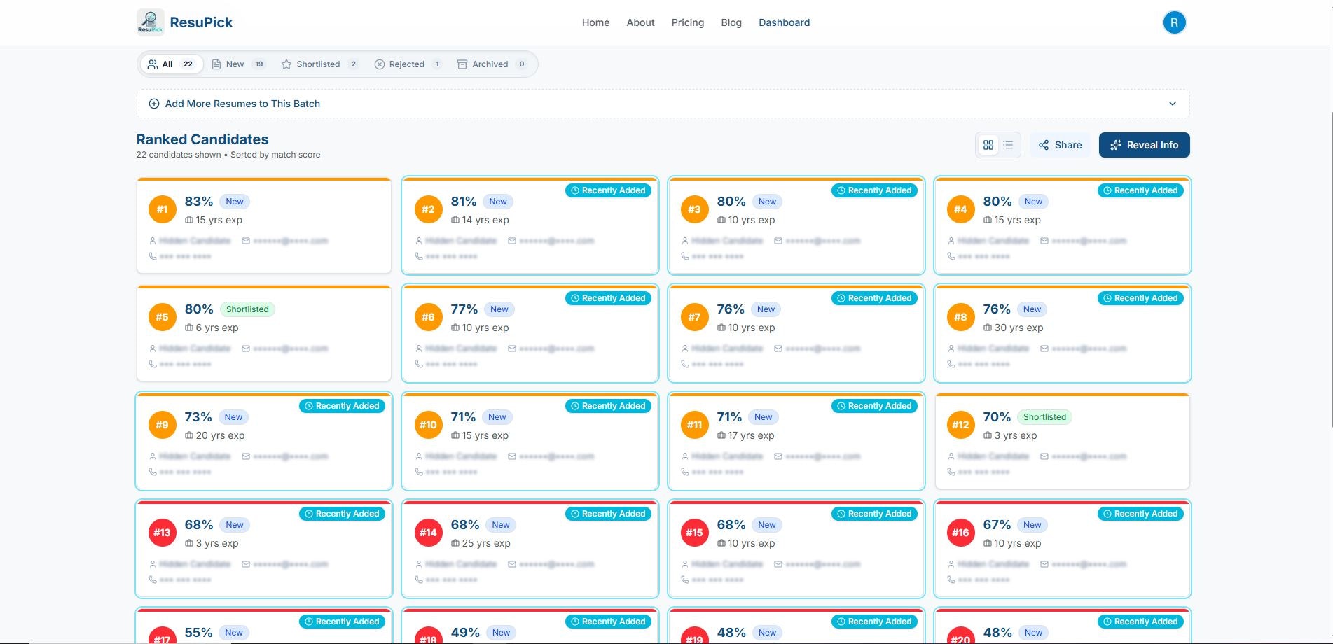
Task: Open the Pricing menu item
Action: tap(687, 22)
